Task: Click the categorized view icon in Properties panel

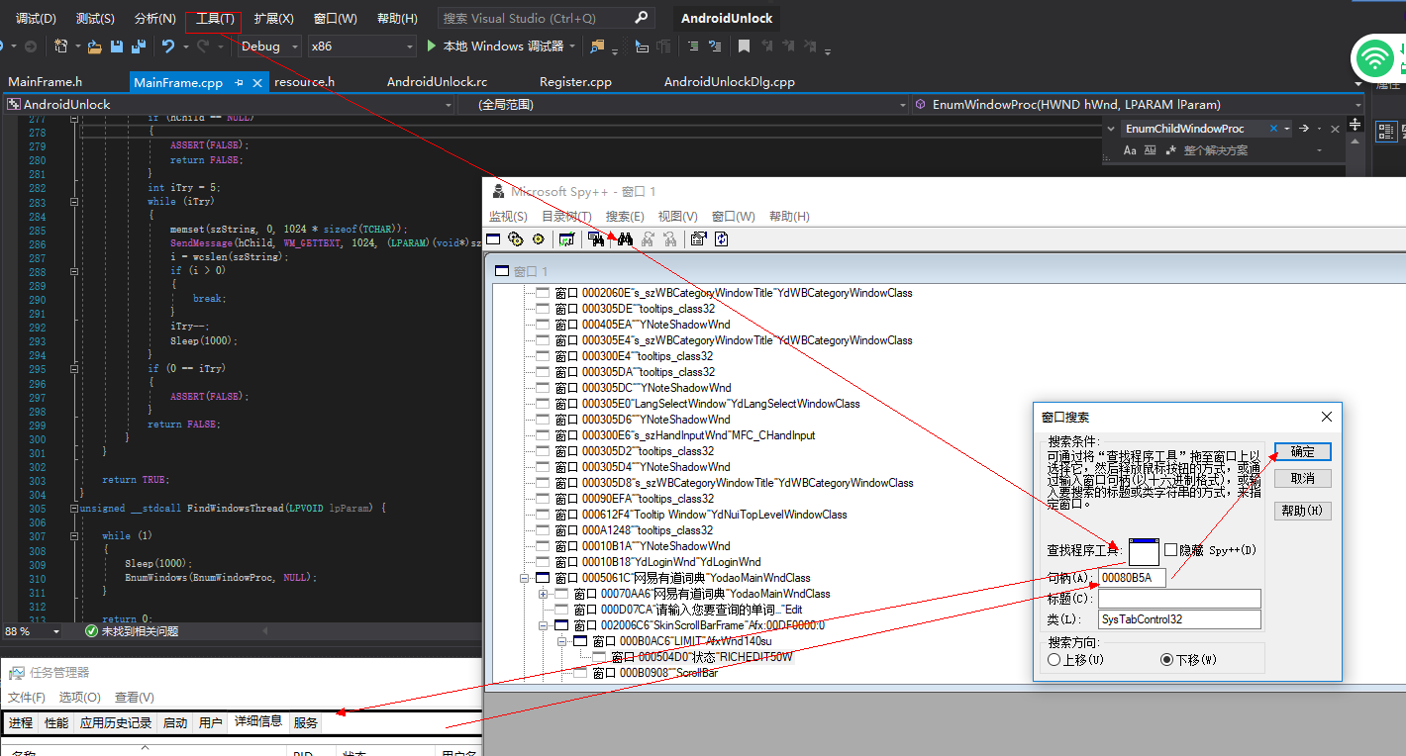Action: (1386, 130)
